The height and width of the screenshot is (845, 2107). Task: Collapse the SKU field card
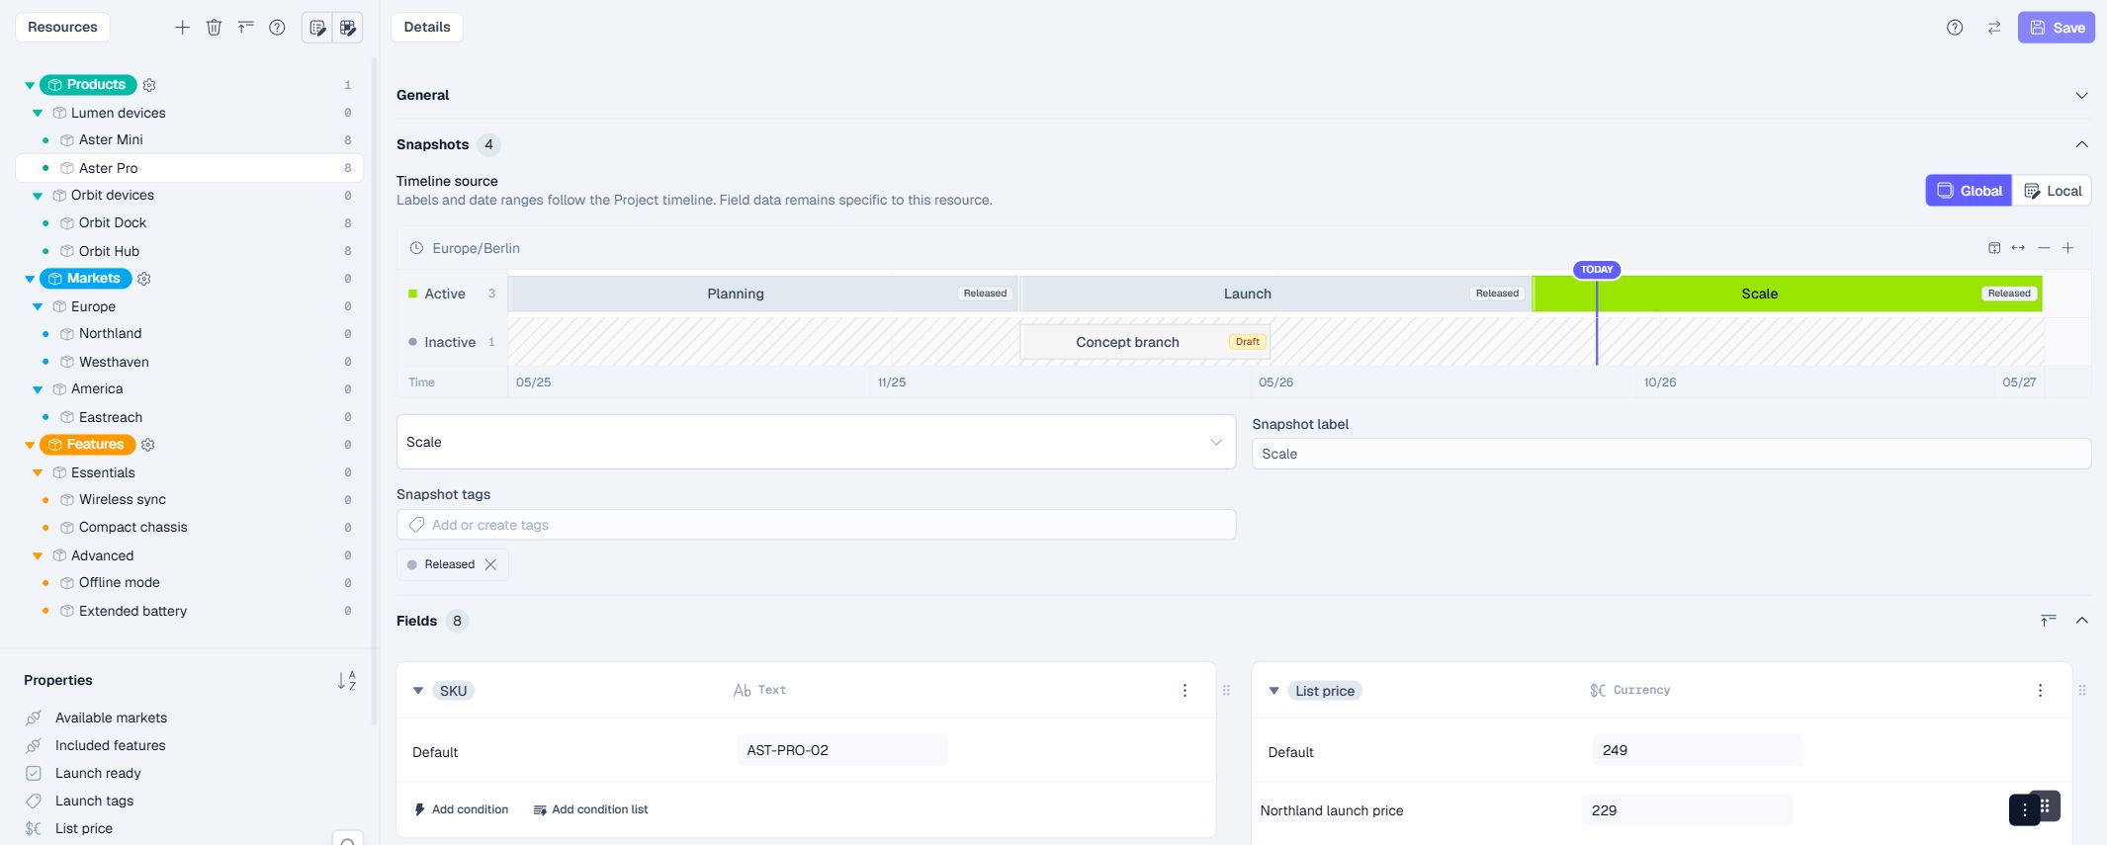click(418, 691)
